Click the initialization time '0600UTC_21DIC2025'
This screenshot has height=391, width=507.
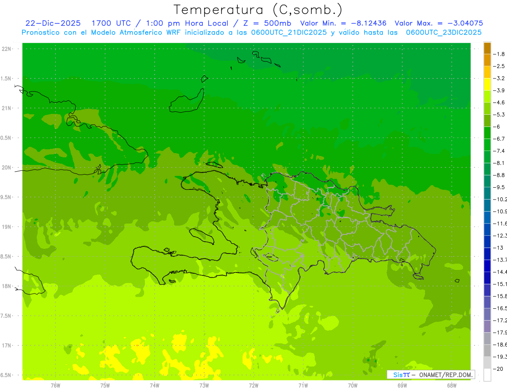click(289, 32)
